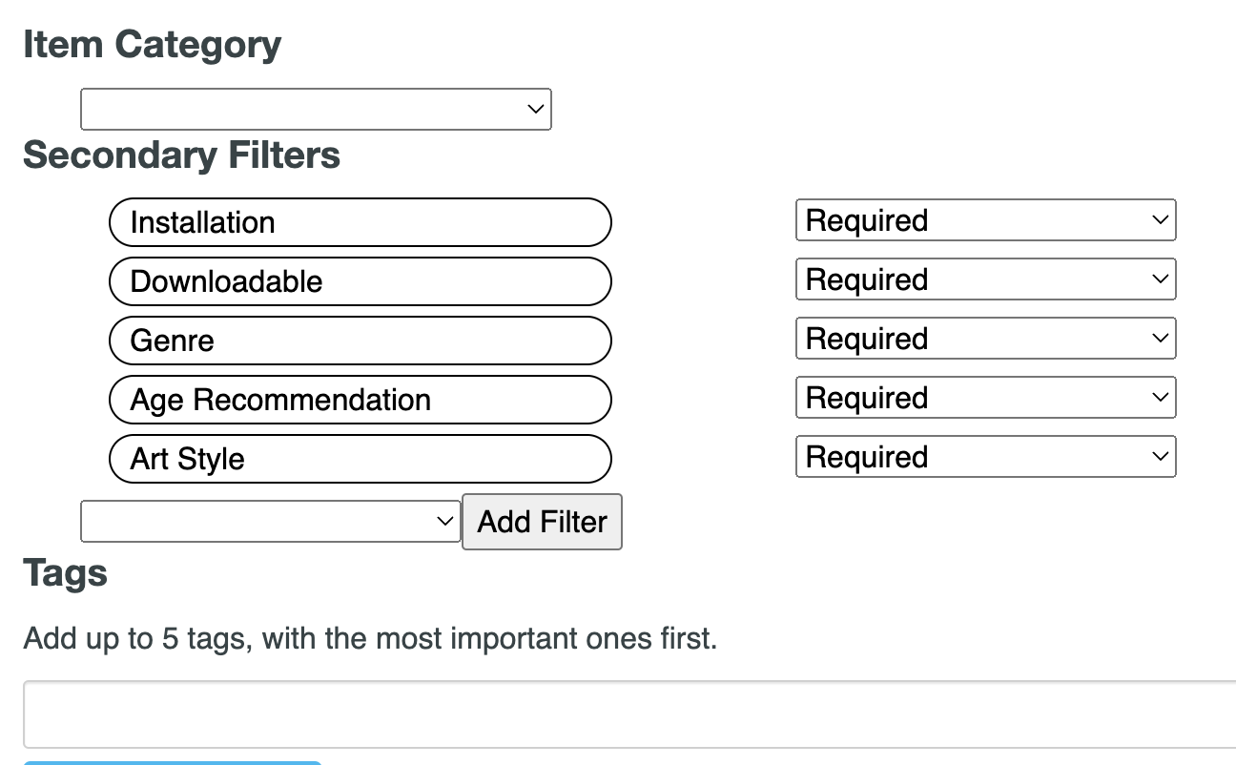Click the Art Style filter pill

click(x=360, y=458)
